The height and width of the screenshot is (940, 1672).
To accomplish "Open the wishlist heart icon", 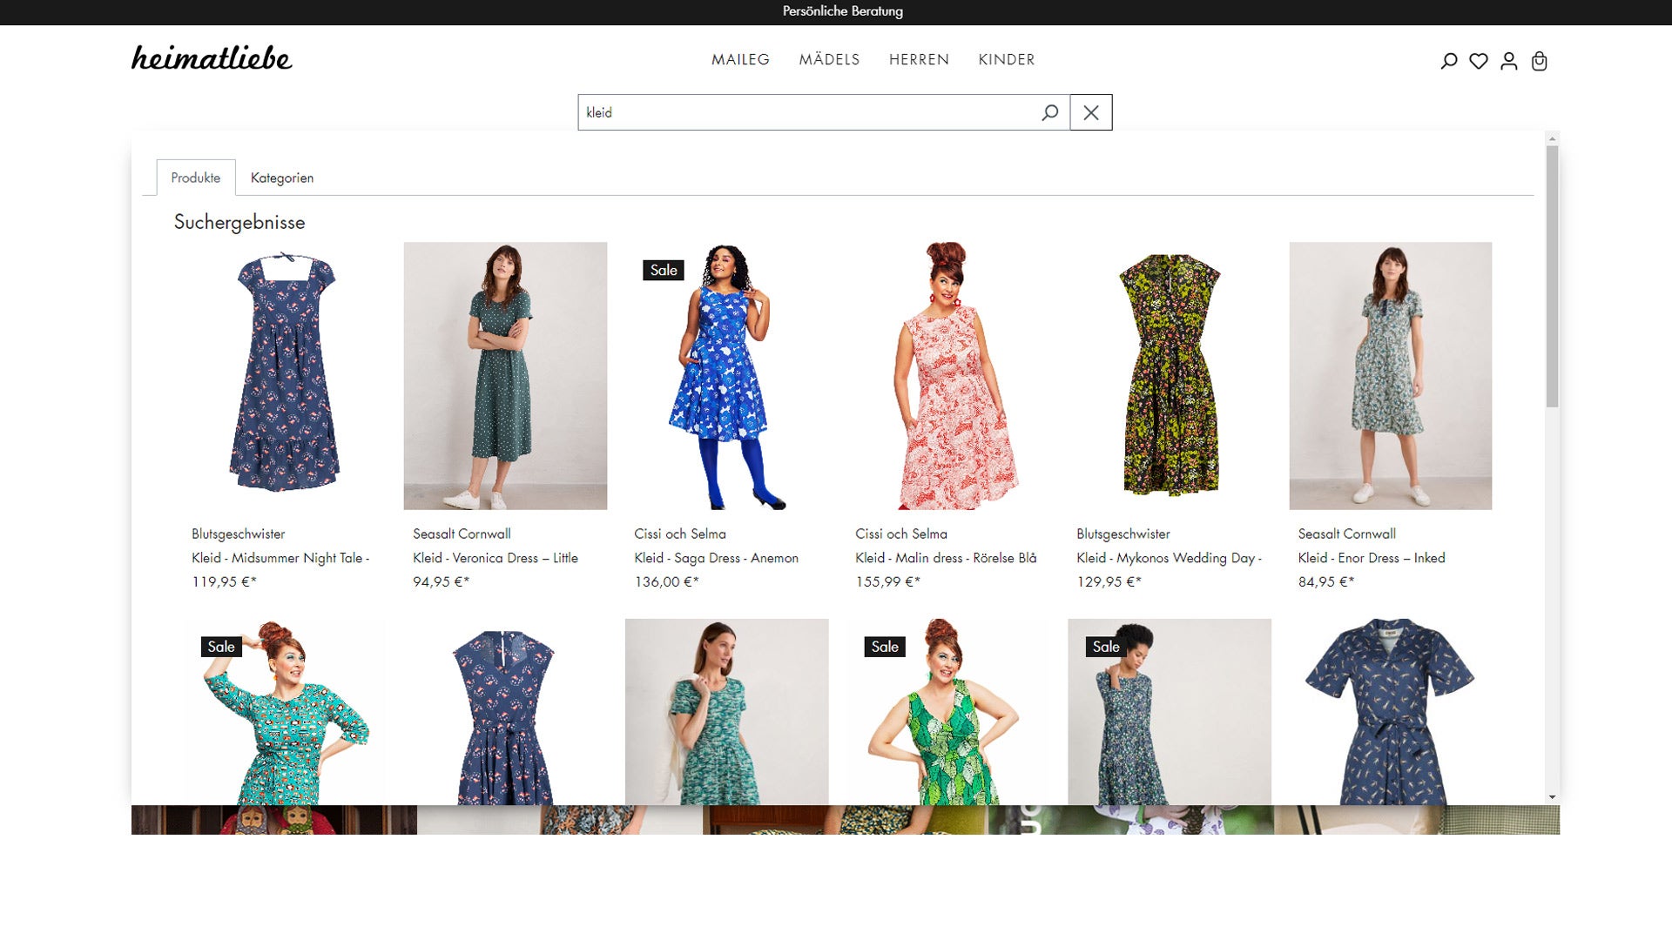I will (x=1479, y=61).
